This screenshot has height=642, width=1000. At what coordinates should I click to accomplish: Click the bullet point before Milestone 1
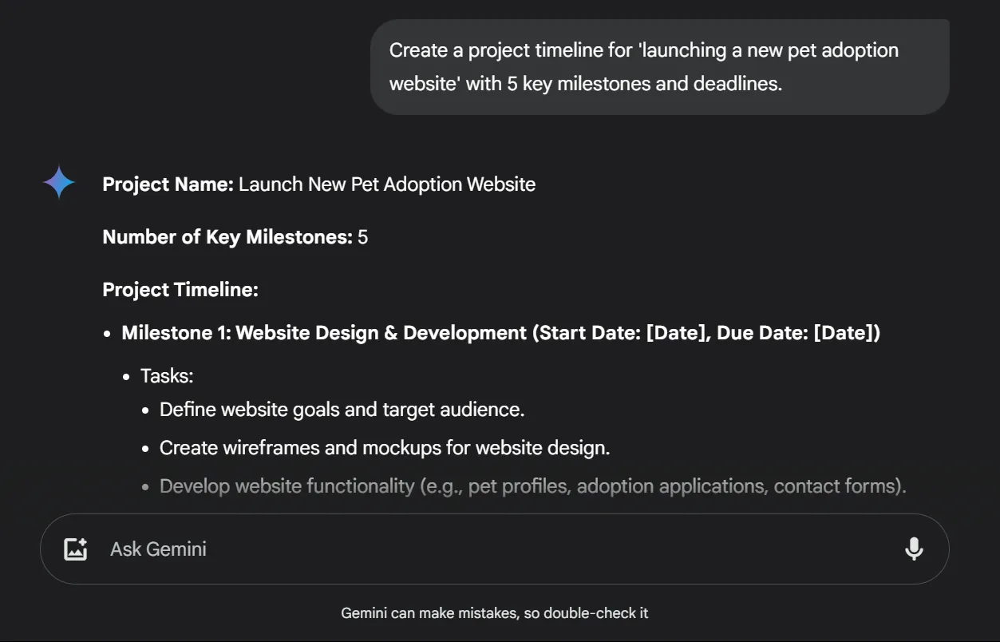point(107,334)
